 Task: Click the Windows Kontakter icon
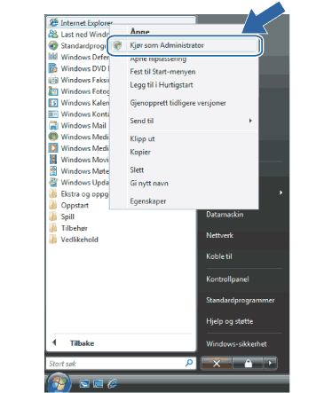53,114
